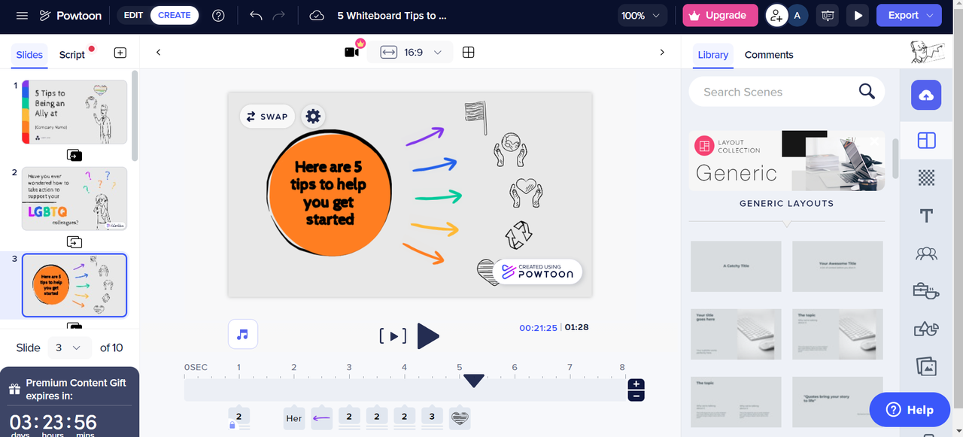963x437 pixels.
Task: Click the Generic layout collection banner
Action: point(786,161)
